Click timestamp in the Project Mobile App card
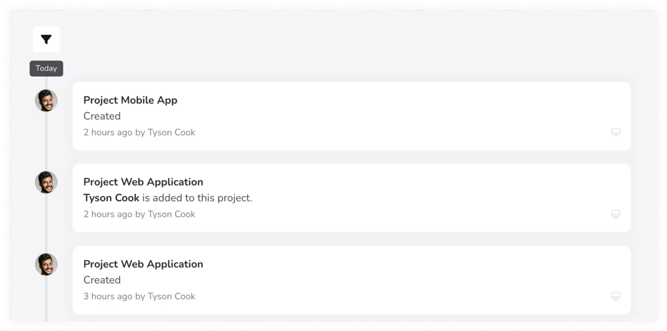 coord(139,132)
